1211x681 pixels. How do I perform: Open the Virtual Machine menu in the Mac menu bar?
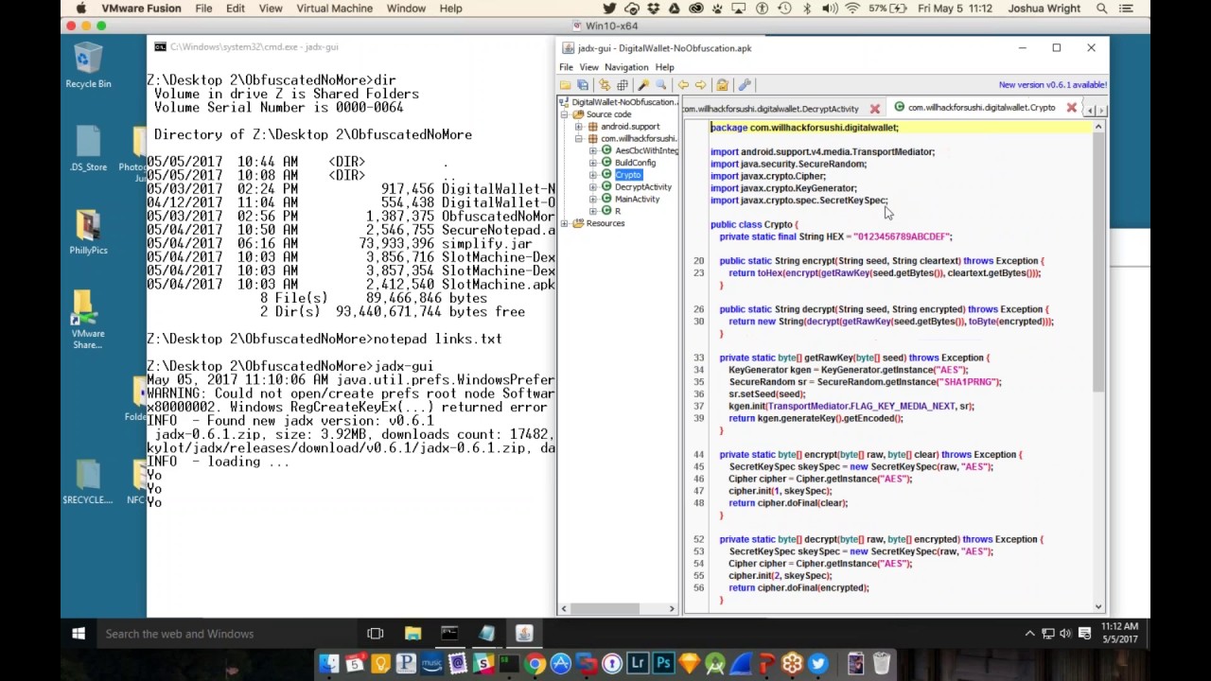tap(334, 9)
